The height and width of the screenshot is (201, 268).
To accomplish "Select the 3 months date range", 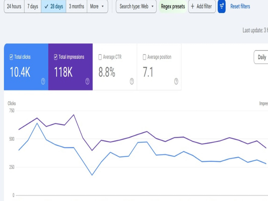I will click(76, 6).
